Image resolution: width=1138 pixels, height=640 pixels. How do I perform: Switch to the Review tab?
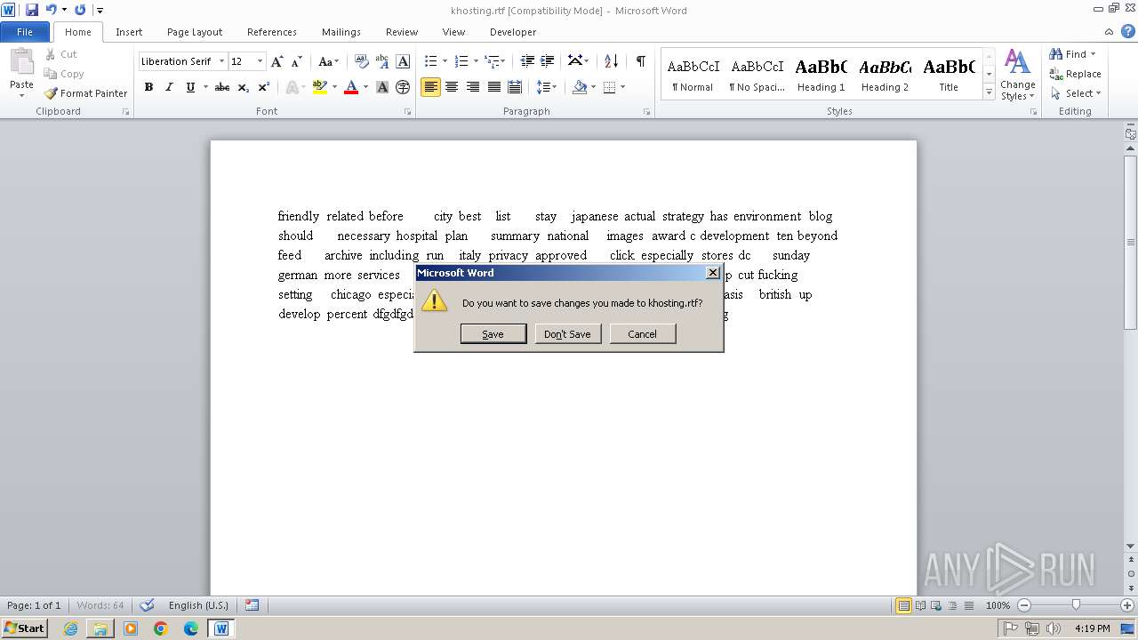[402, 32]
